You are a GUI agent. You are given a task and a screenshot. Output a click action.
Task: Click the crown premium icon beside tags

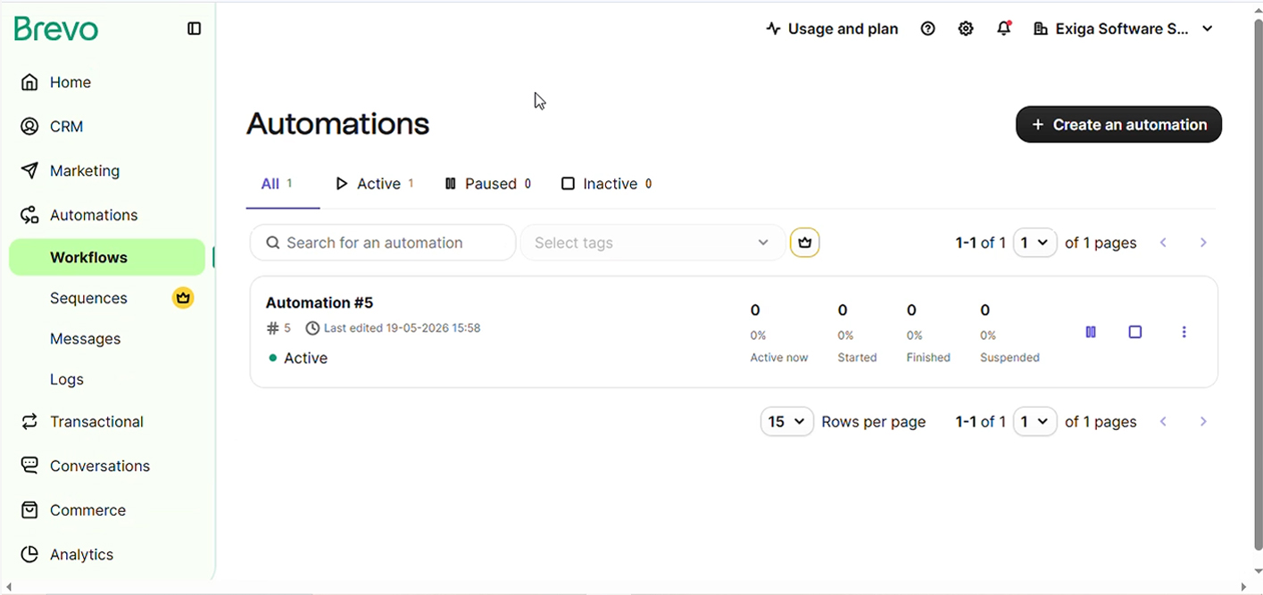[804, 243]
